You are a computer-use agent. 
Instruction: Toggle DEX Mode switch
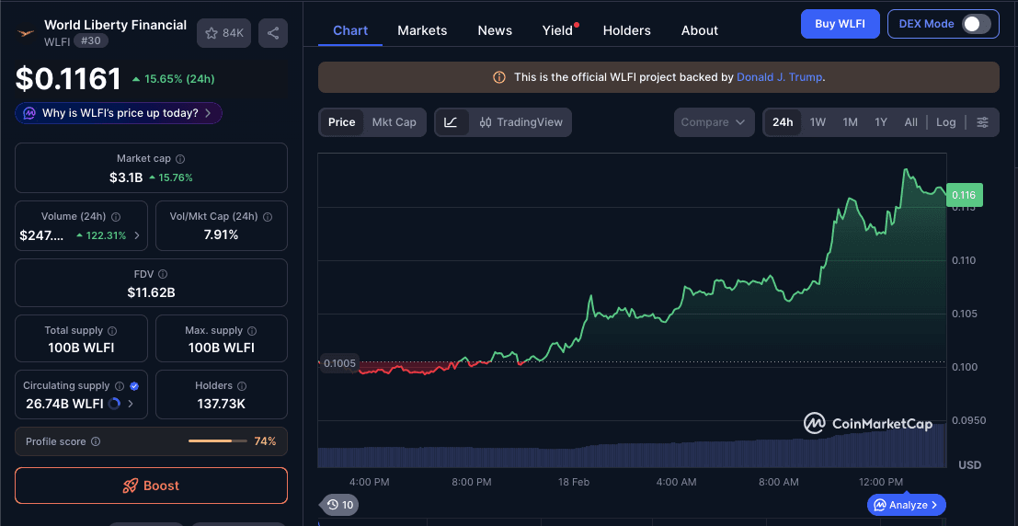(976, 24)
